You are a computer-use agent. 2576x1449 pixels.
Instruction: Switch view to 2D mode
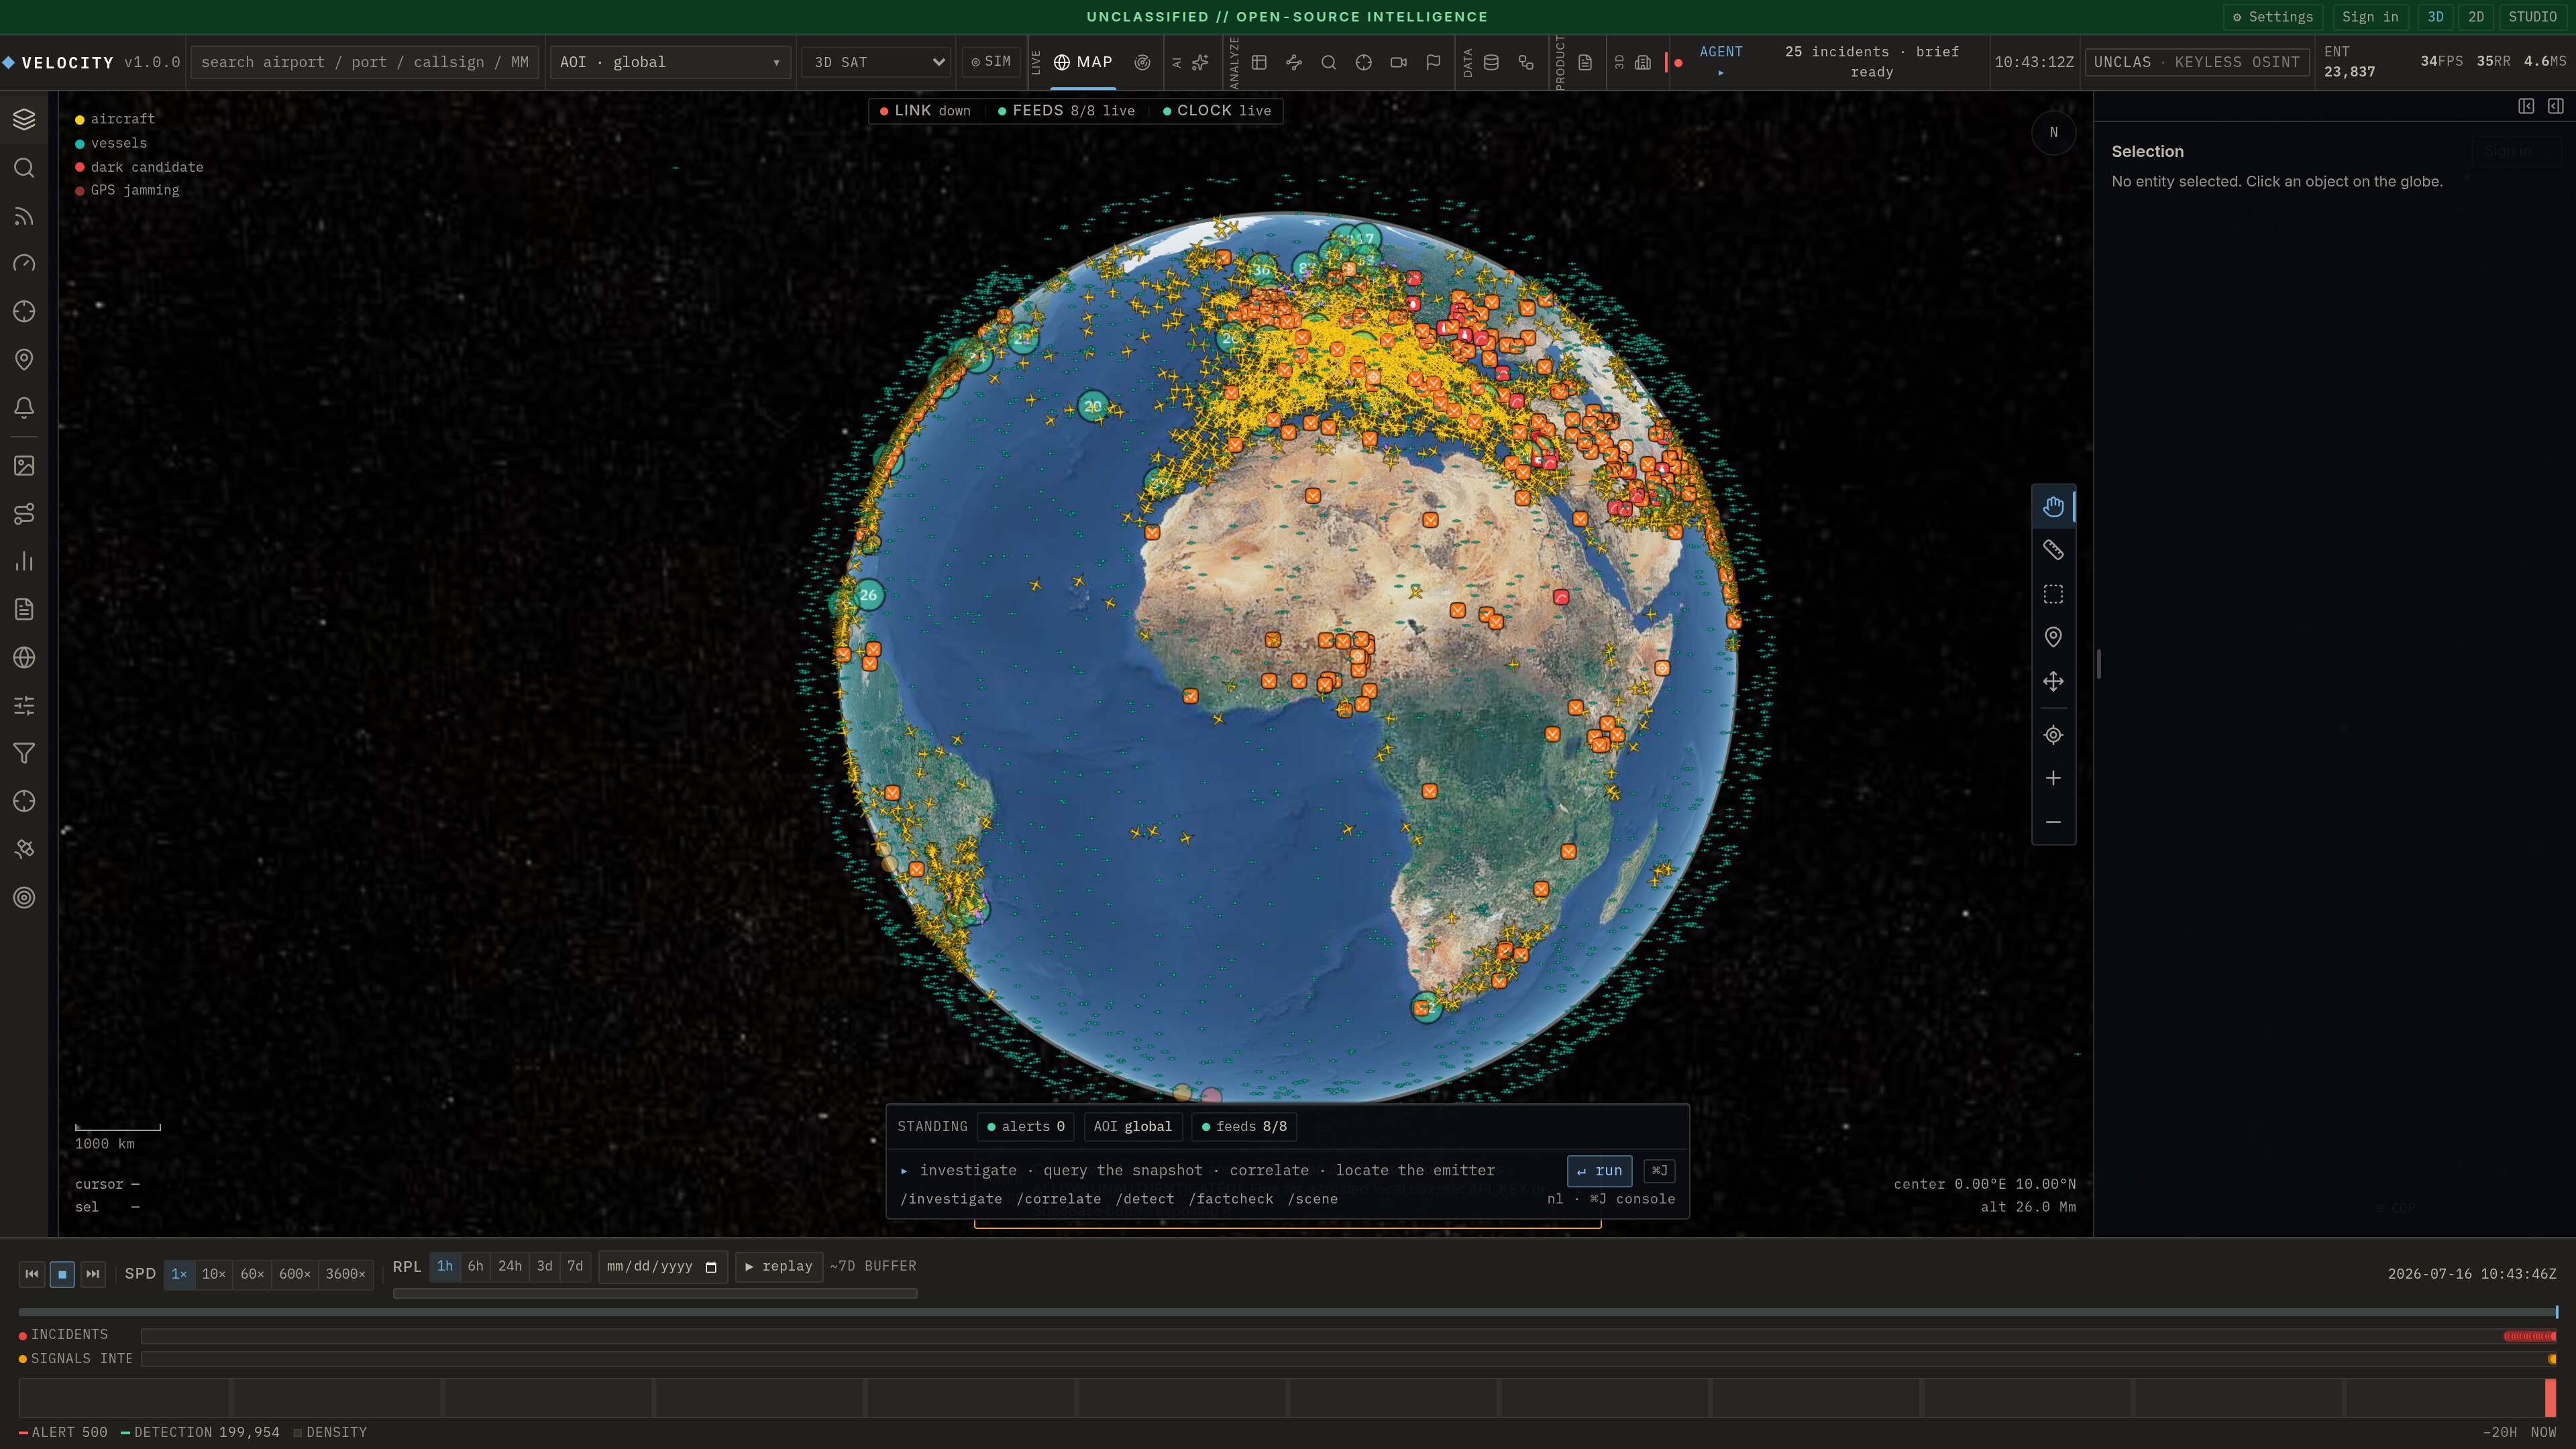(2475, 17)
